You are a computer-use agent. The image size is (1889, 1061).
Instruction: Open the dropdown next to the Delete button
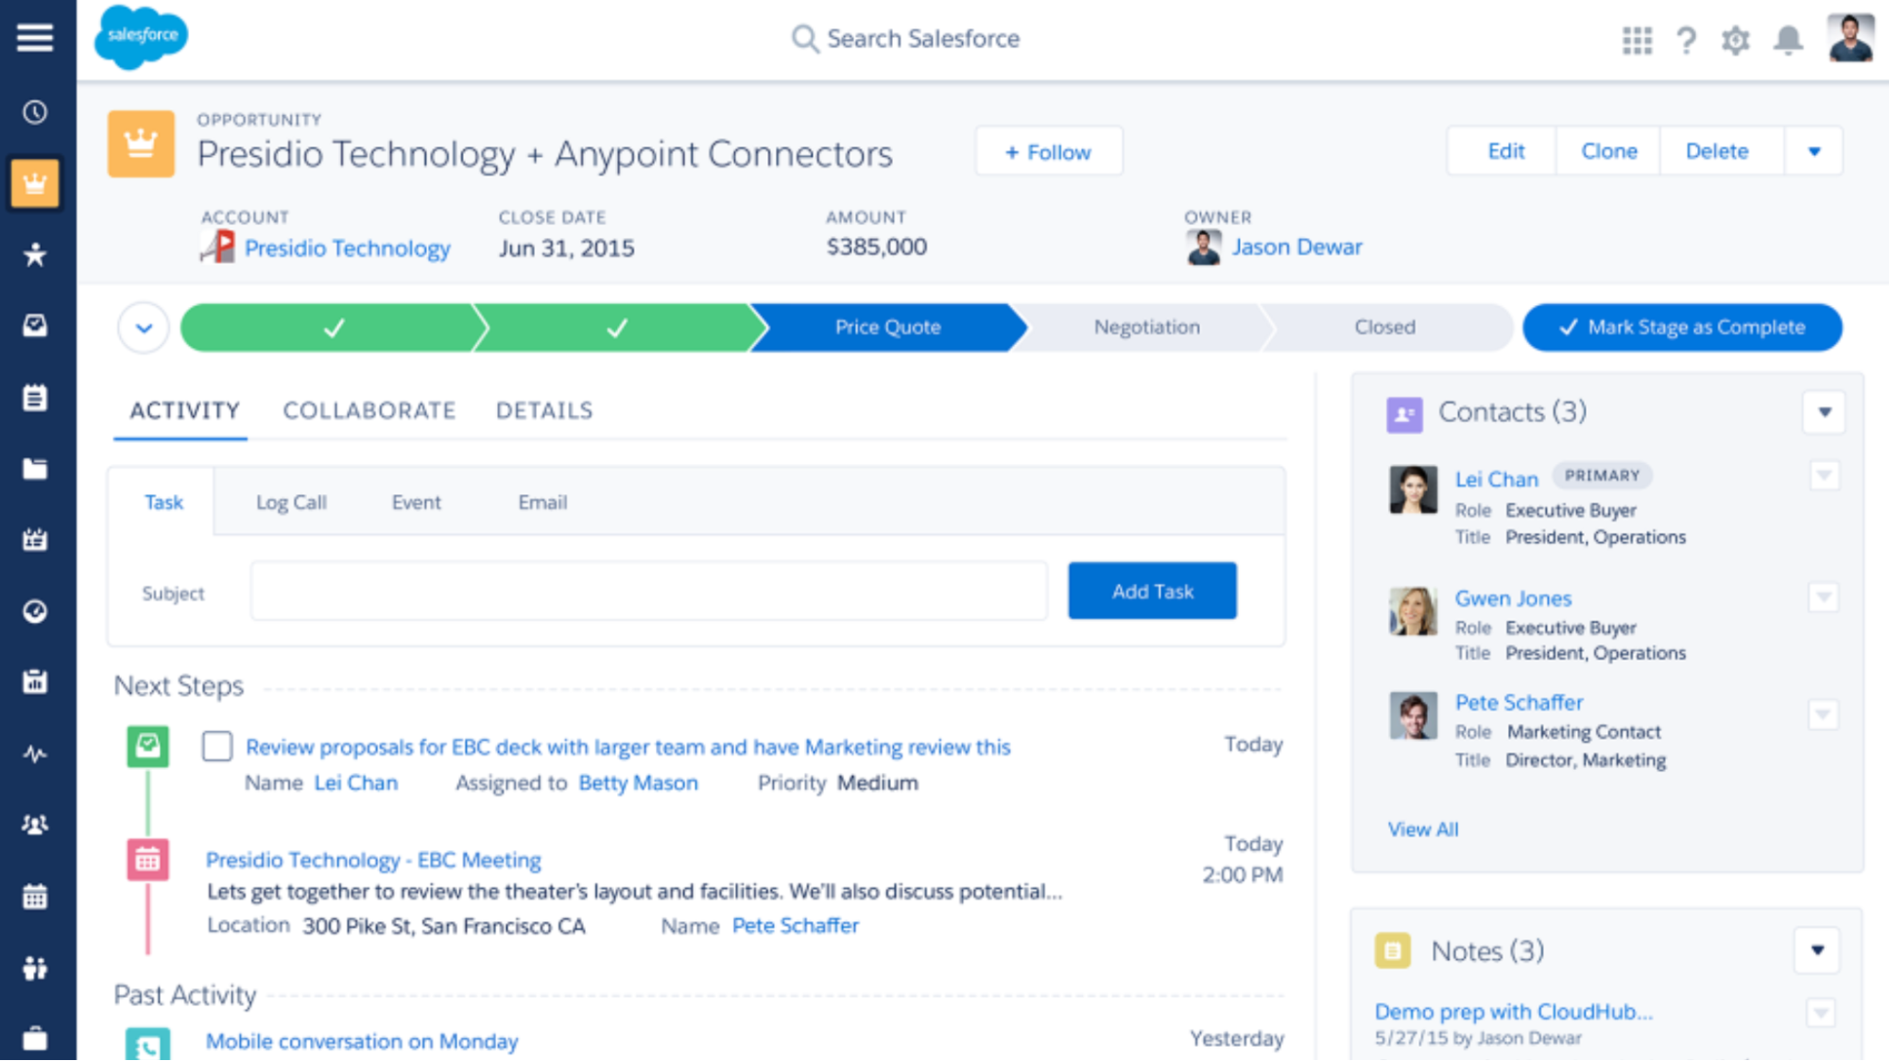tap(1814, 150)
